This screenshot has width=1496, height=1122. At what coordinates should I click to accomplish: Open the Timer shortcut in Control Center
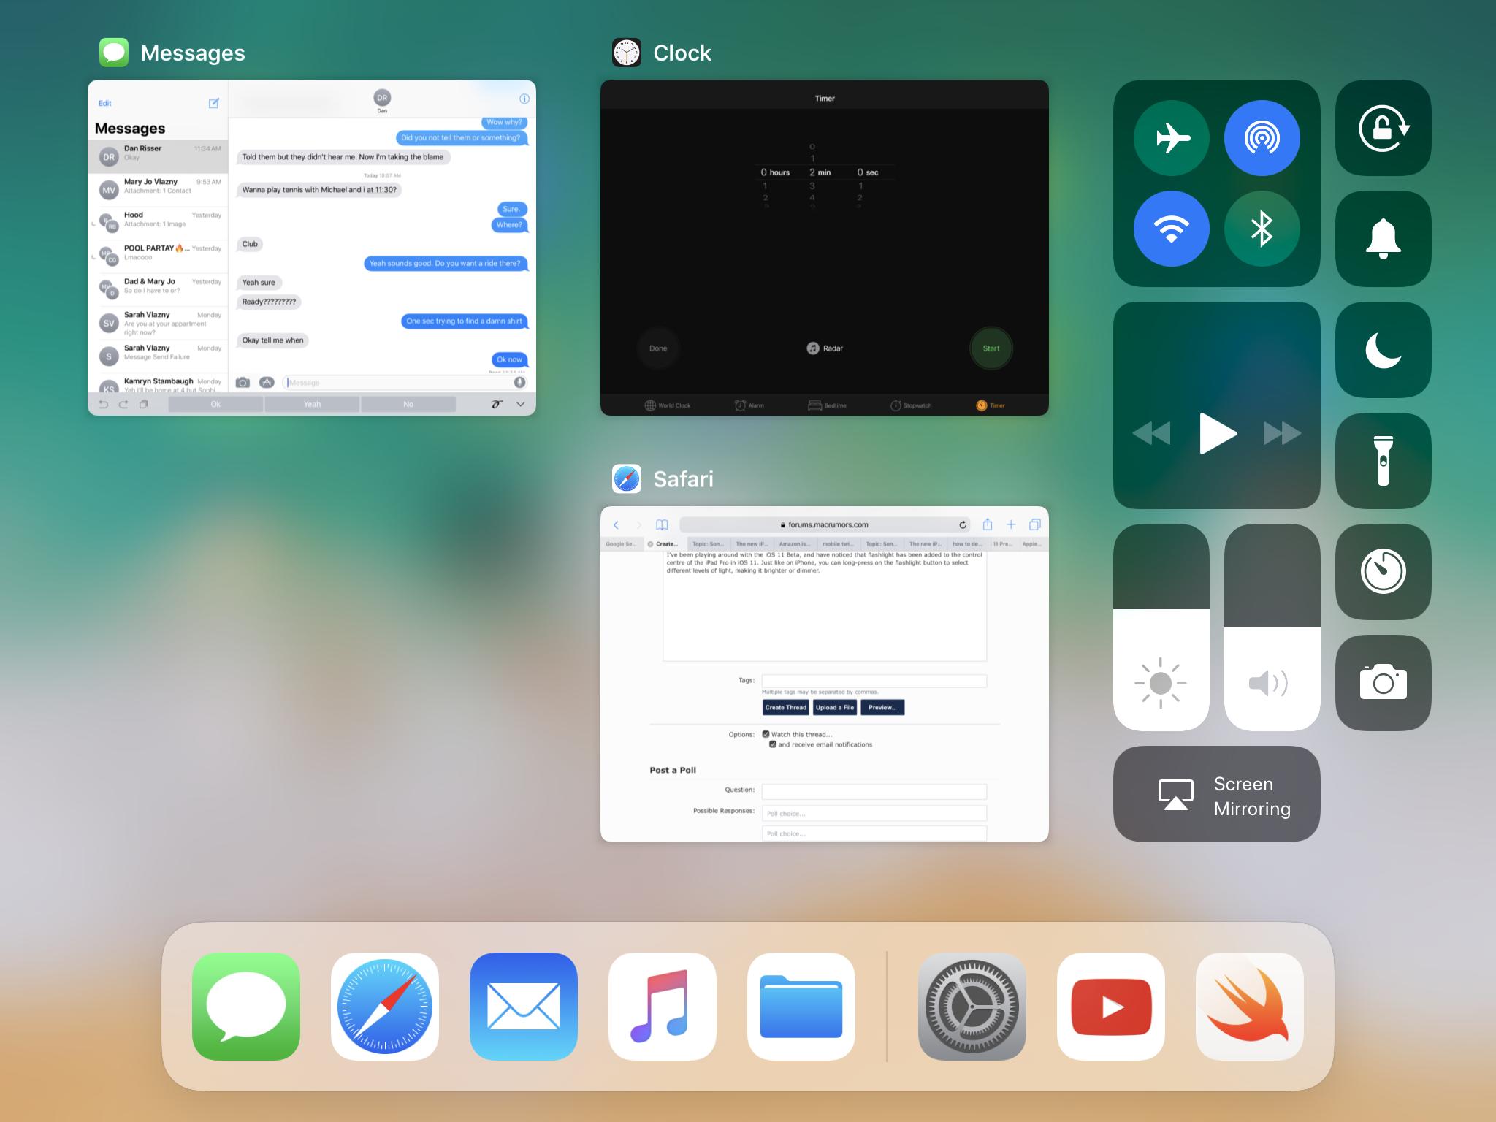(1383, 572)
